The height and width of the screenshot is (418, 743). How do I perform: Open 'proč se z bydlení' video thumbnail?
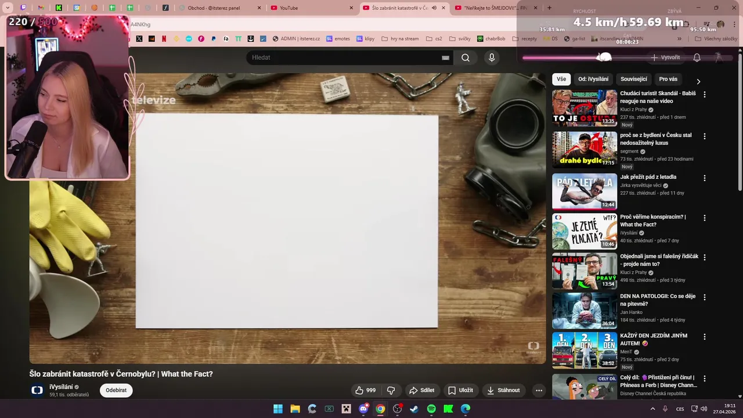(x=585, y=149)
